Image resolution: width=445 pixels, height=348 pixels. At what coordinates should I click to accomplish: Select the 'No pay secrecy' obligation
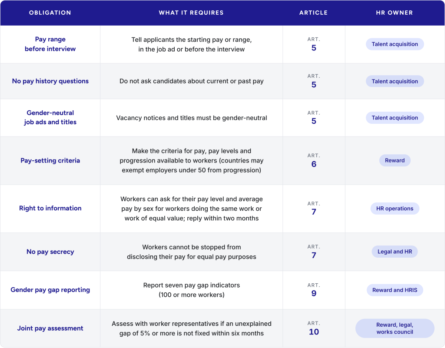[x=50, y=252]
